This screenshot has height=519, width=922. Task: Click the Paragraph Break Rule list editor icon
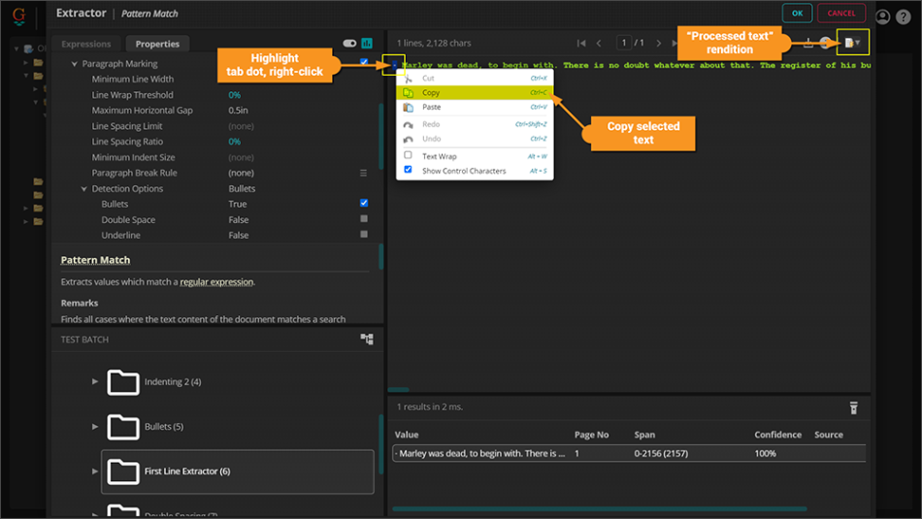364,173
